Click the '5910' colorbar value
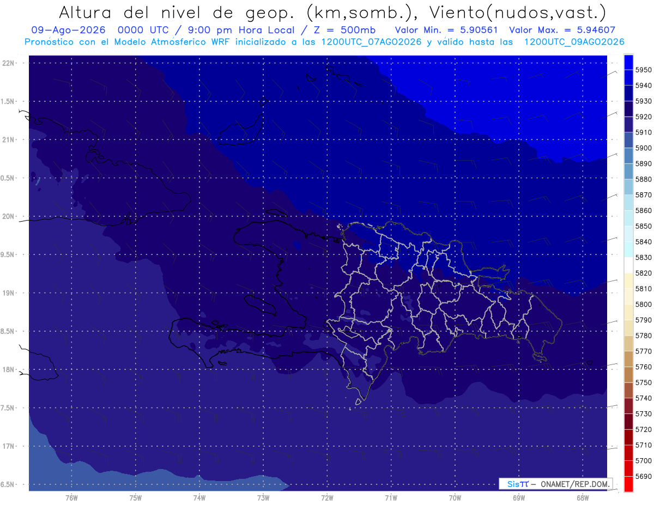This screenshot has height=505, width=654. pyautogui.click(x=644, y=132)
